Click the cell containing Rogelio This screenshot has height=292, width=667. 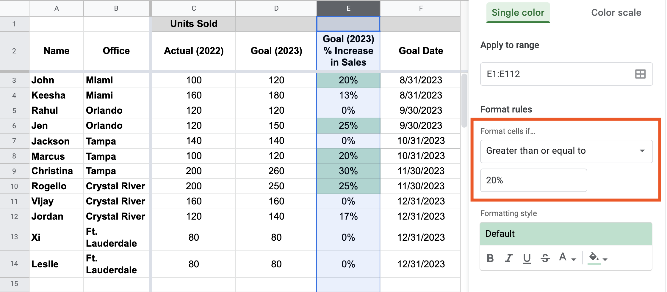coord(56,186)
